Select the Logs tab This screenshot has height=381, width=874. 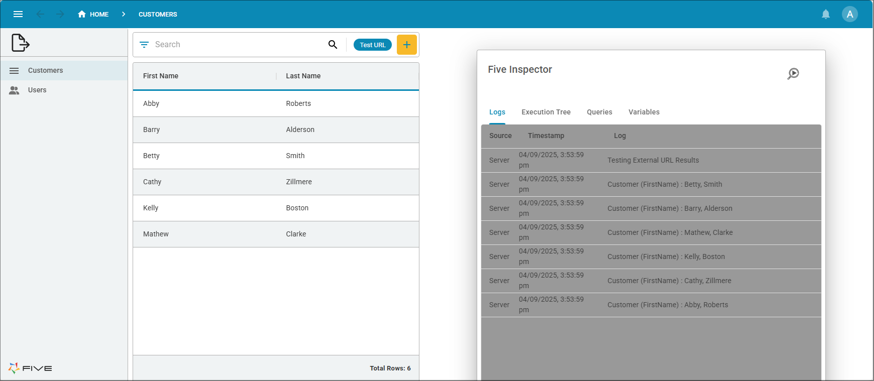(x=497, y=112)
